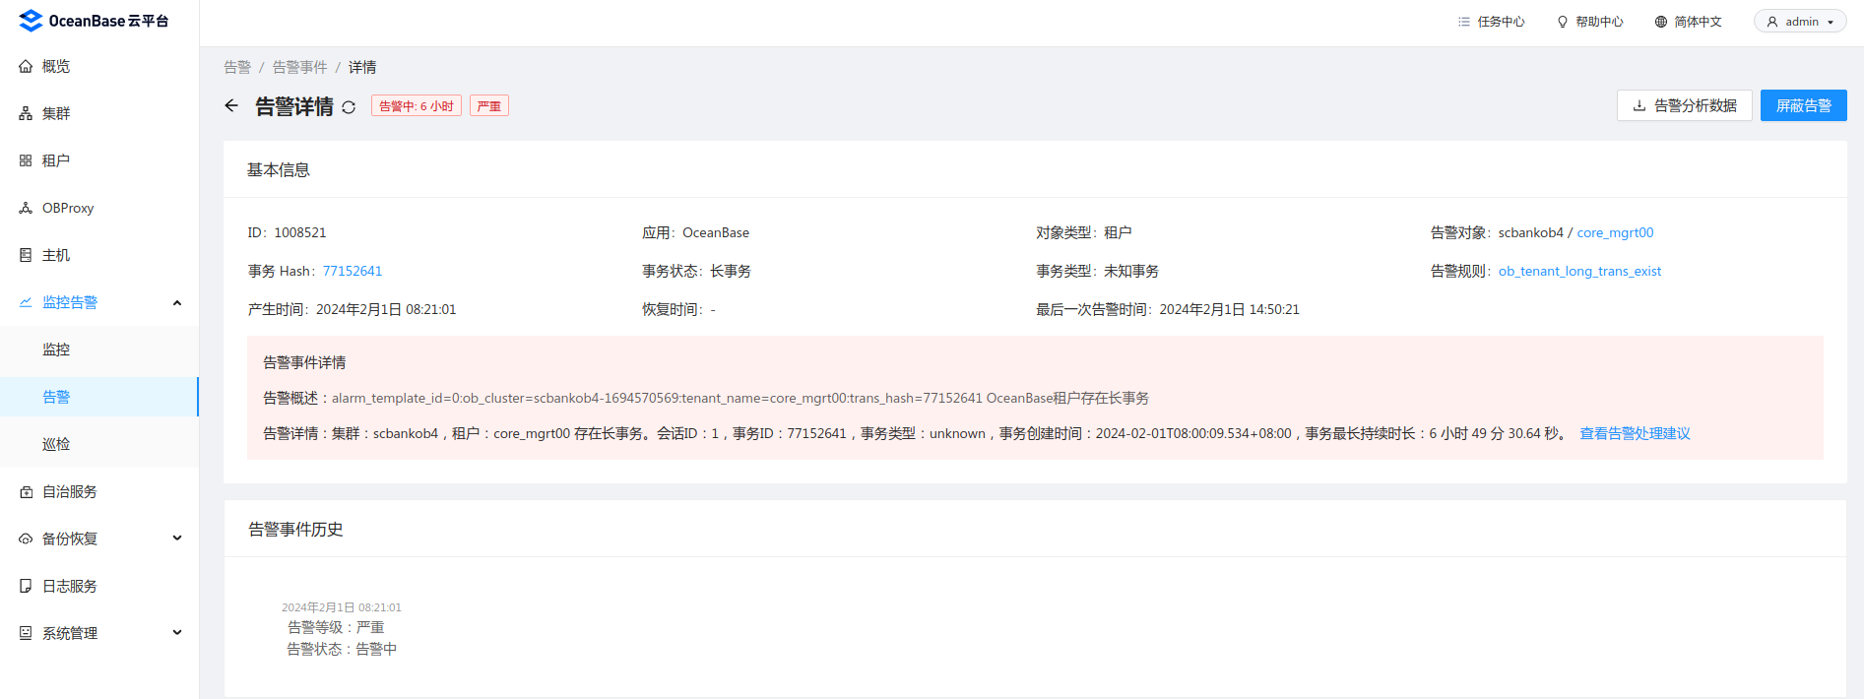Click the download icon in 告警分析数据 button
Viewport: 1864px width, 699px height.
(x=1639, y=105)
